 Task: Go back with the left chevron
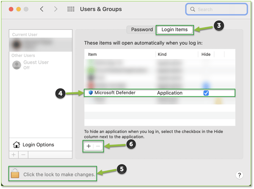[x=42, y=9]
